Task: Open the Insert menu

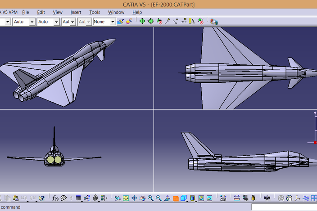Action: pos(76,12)
